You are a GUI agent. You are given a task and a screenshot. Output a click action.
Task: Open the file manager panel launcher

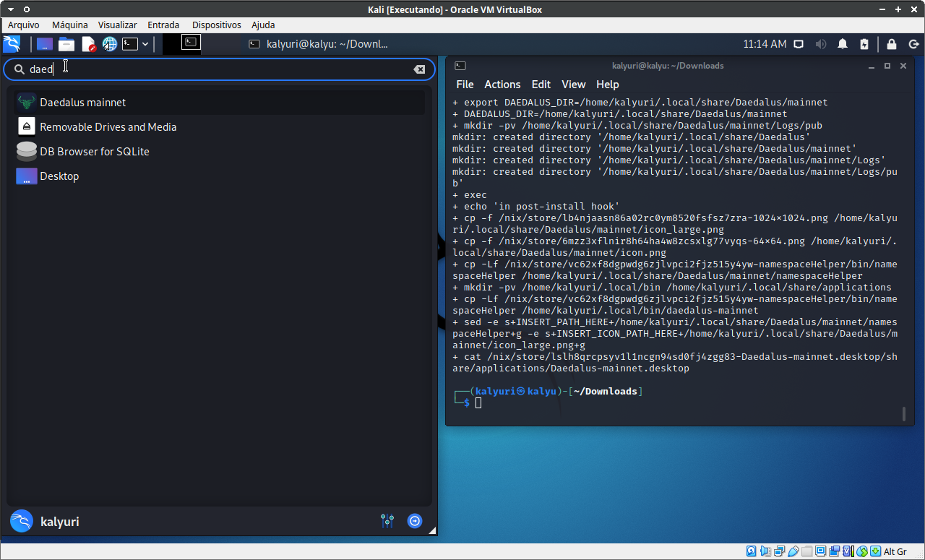(66, 44)
